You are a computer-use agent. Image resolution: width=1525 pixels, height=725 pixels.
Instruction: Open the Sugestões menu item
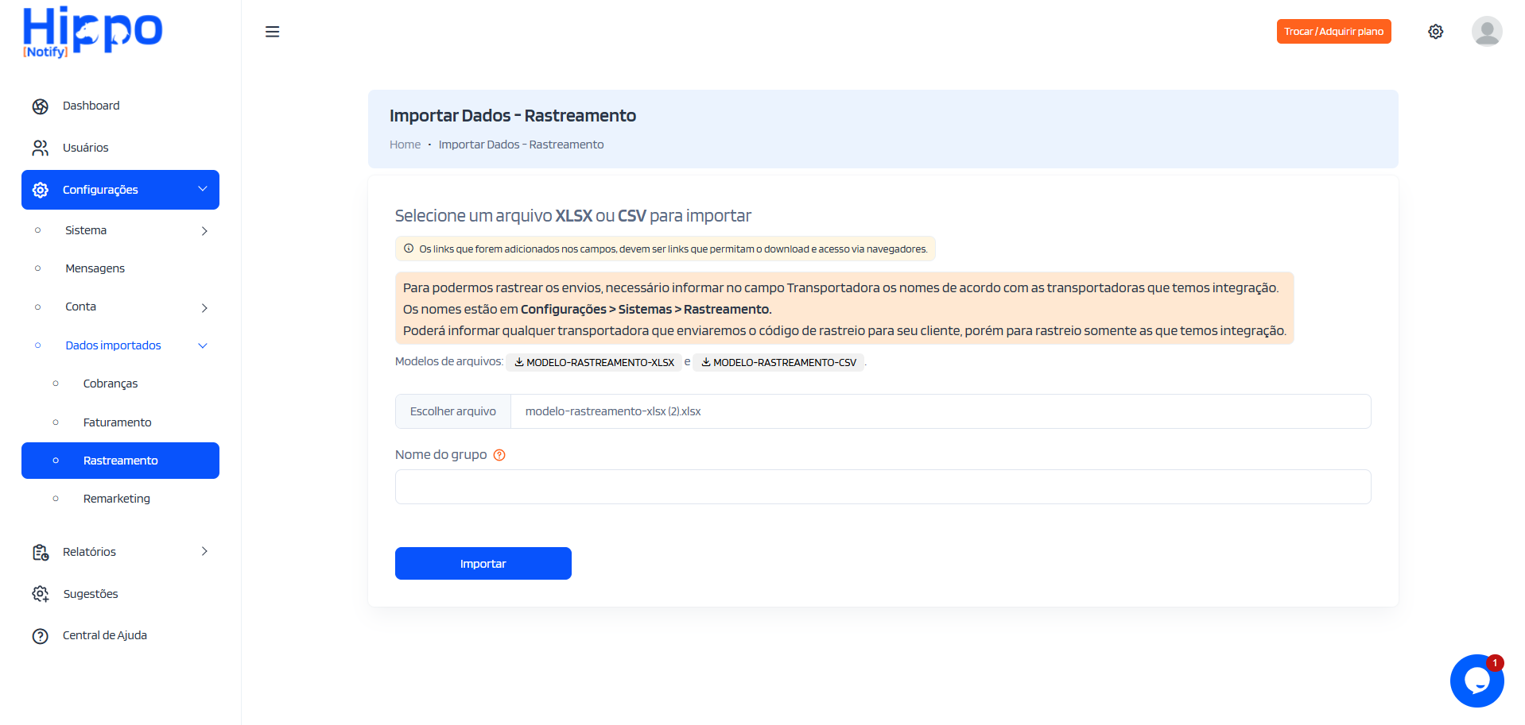pyautogui.click(x=120, y=594)
